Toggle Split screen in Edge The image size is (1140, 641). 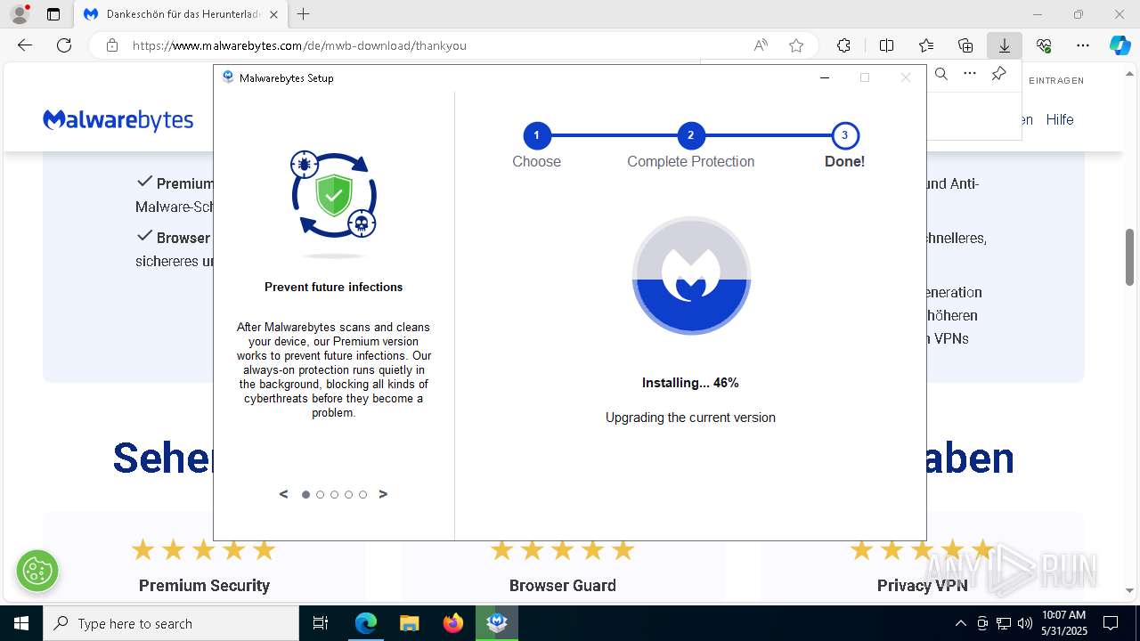pyautogui.click(x=886, y=45)
